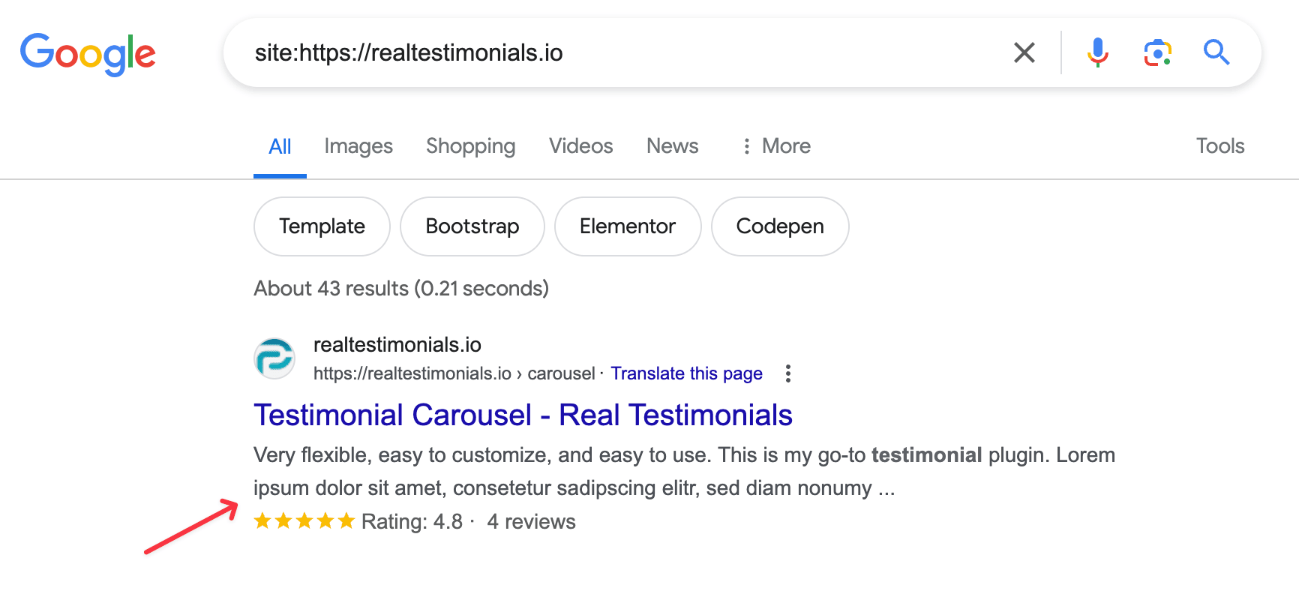Screen dimensions: 1299x594
Task: Click the five-star rating icons
Action: (x=304, y=520)
